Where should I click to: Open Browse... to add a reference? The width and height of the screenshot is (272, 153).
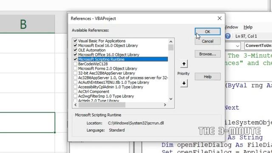click(x=208, y=54)
